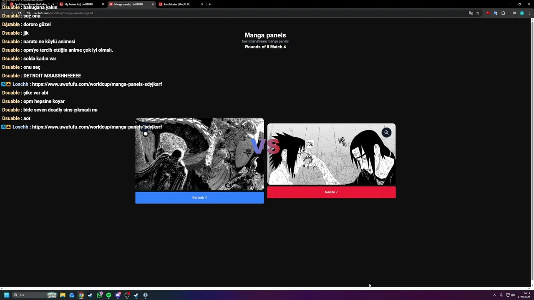Show hidden system tray icons chevron
Viewport: 534px width, 300px height.
494,295
